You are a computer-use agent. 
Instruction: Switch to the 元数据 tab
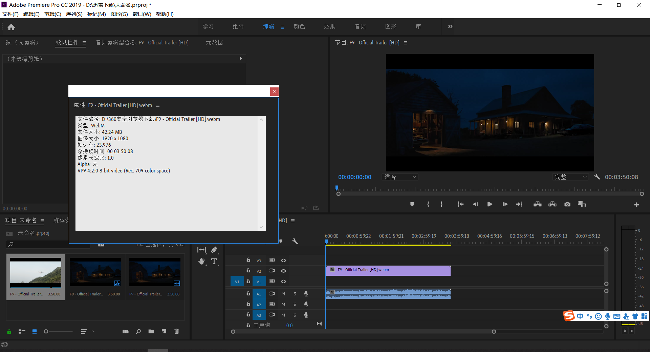(x=214, y=43)
